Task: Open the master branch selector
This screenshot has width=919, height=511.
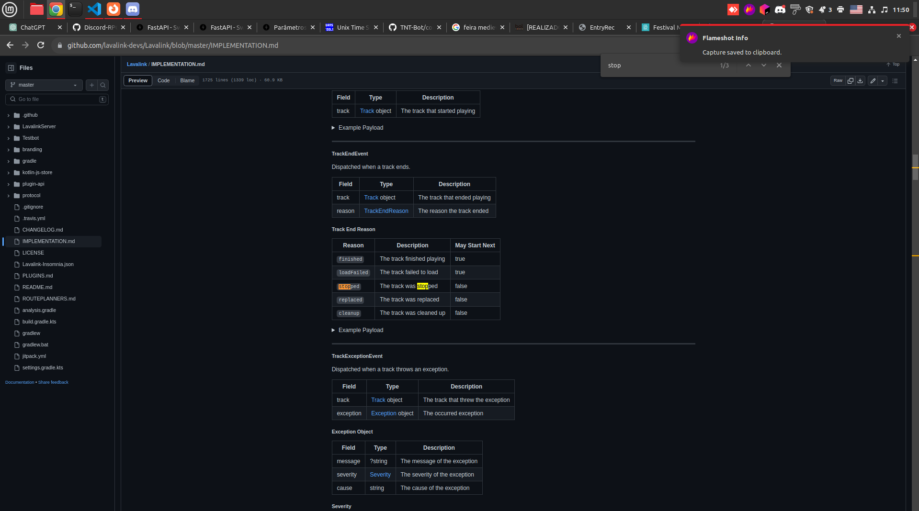Action: coord(44,85)
